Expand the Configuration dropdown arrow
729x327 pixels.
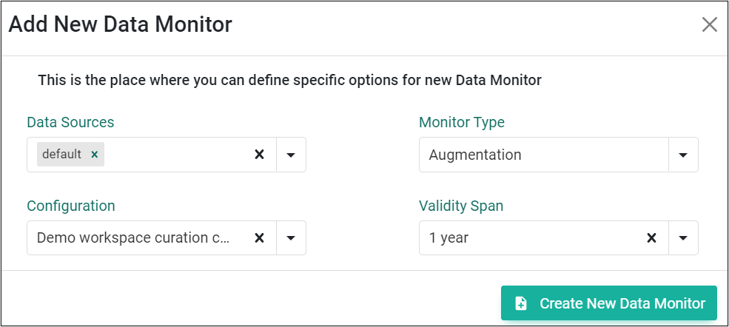[291, 237]
